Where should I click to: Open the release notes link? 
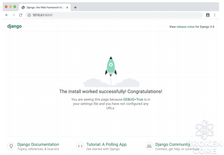click(186, 27)
